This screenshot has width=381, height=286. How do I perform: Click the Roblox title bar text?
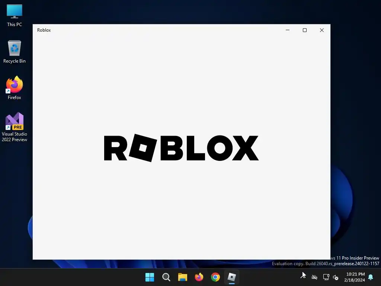coord(44,30)
